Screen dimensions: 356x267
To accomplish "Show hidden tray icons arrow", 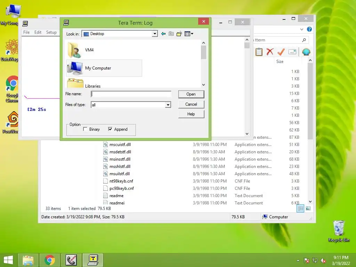I will (298, 260).
